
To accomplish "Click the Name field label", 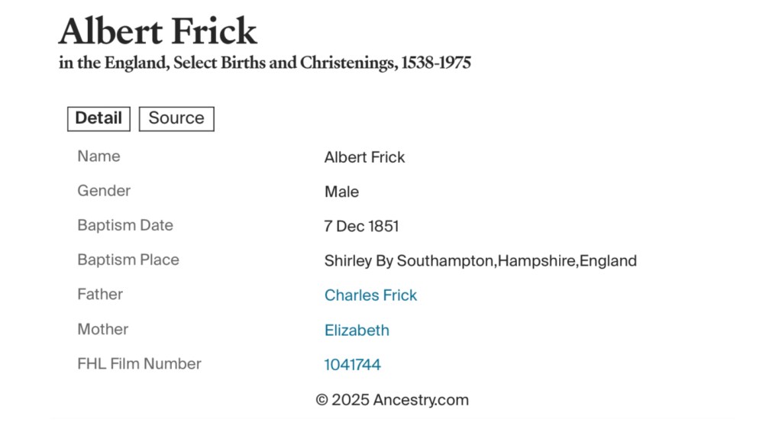I will click(x=99, y=156).
